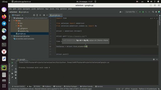Open the Python Console tool window
161x90 pixels.
click(86, 86)
